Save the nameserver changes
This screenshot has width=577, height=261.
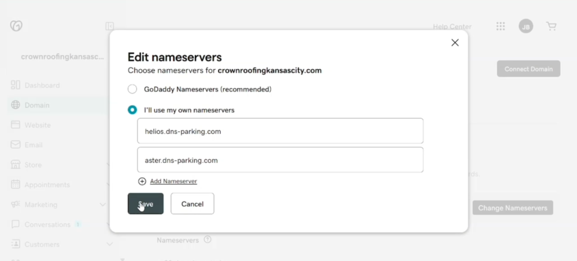146,204
